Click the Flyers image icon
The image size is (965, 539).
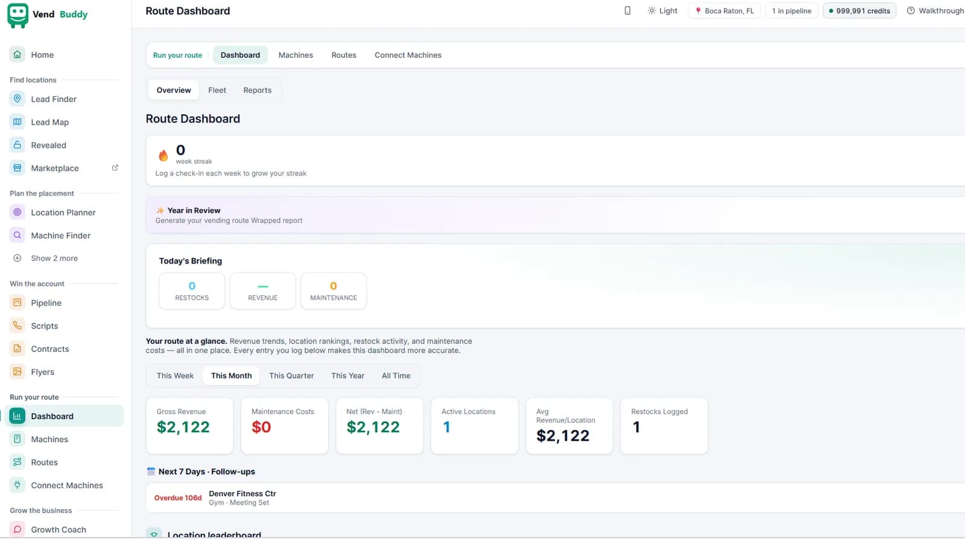point(17,371)
